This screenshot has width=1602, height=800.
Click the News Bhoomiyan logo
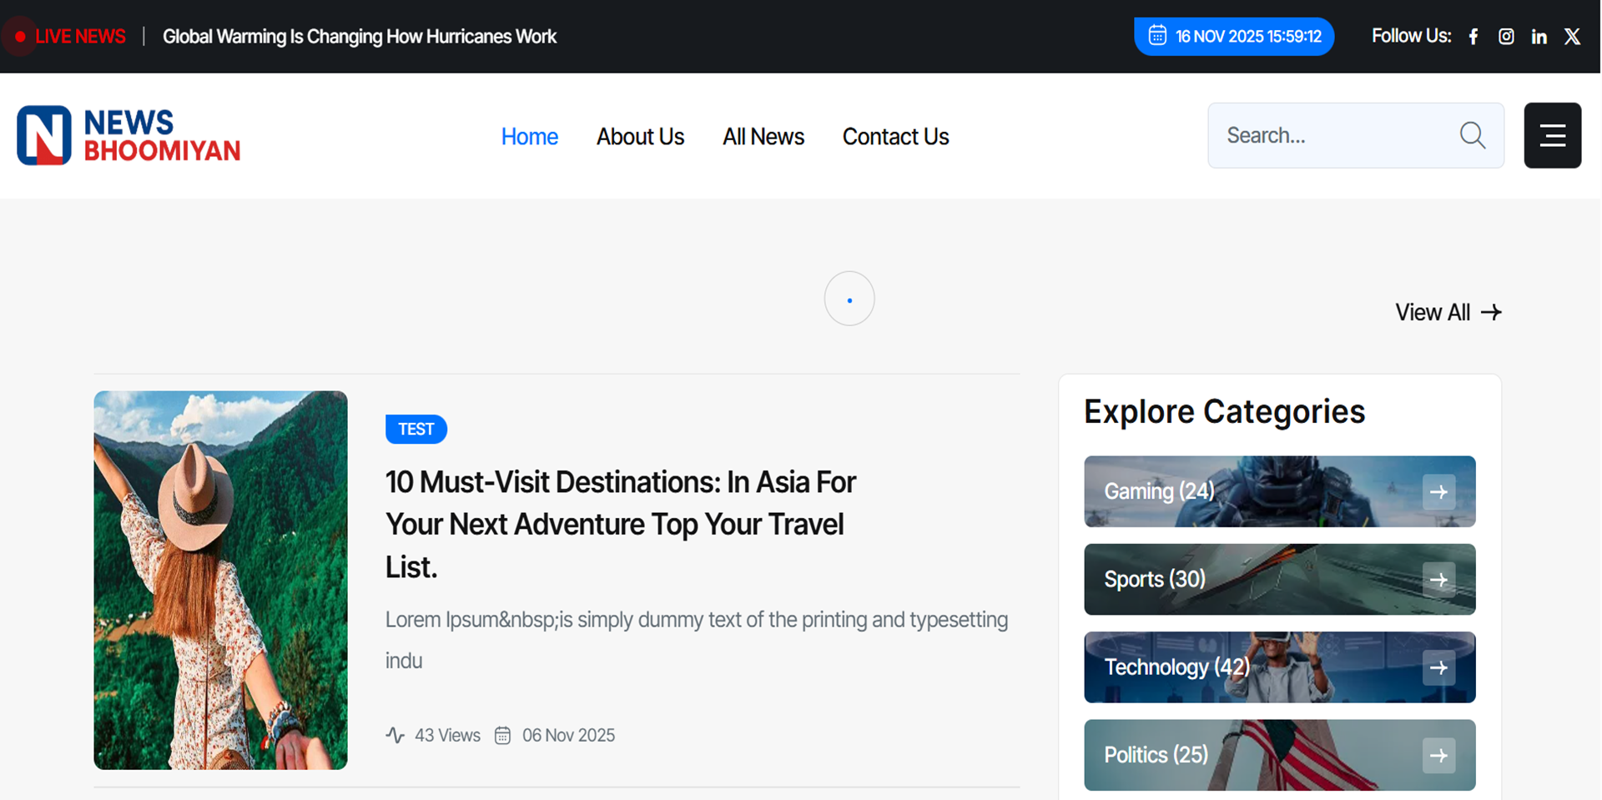tap(129, 135)
